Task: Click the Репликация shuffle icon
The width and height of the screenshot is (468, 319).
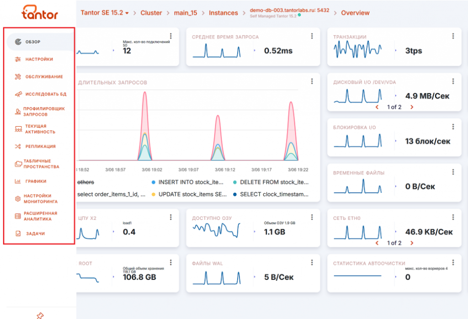Action: [18, 146]
